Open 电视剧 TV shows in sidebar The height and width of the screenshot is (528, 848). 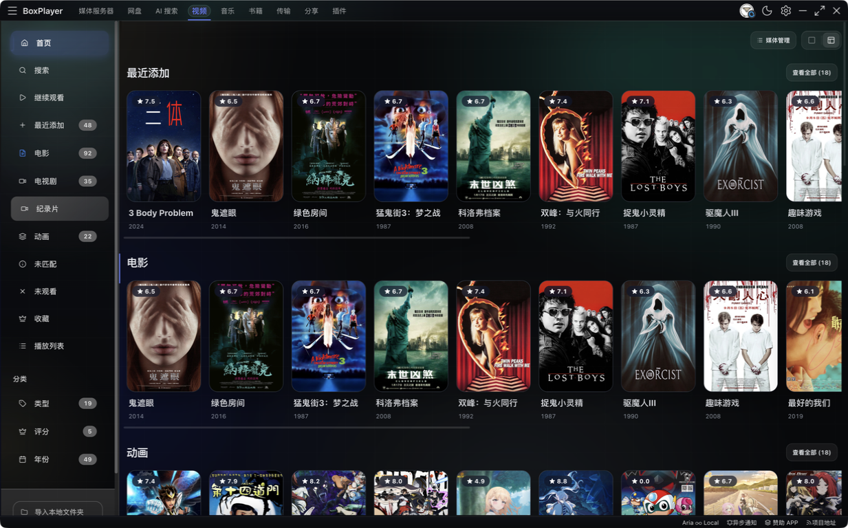click(x=60, y=181)
